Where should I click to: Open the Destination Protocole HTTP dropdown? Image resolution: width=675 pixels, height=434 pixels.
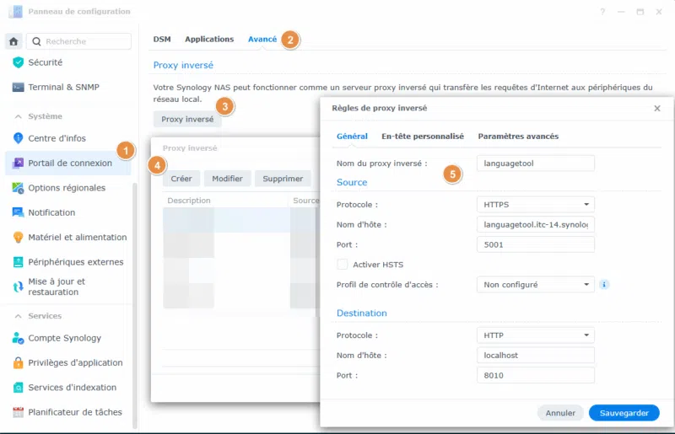coord(536,335)
